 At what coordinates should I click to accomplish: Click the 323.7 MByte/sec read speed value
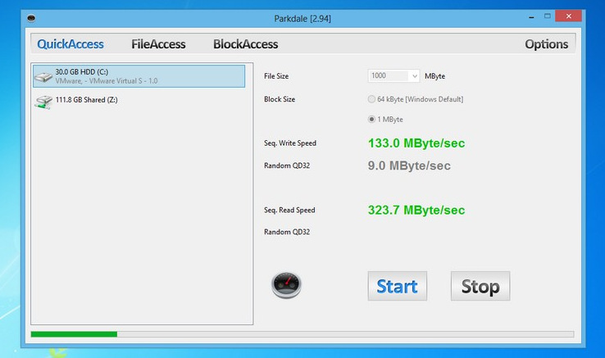(x=416, y=211)
